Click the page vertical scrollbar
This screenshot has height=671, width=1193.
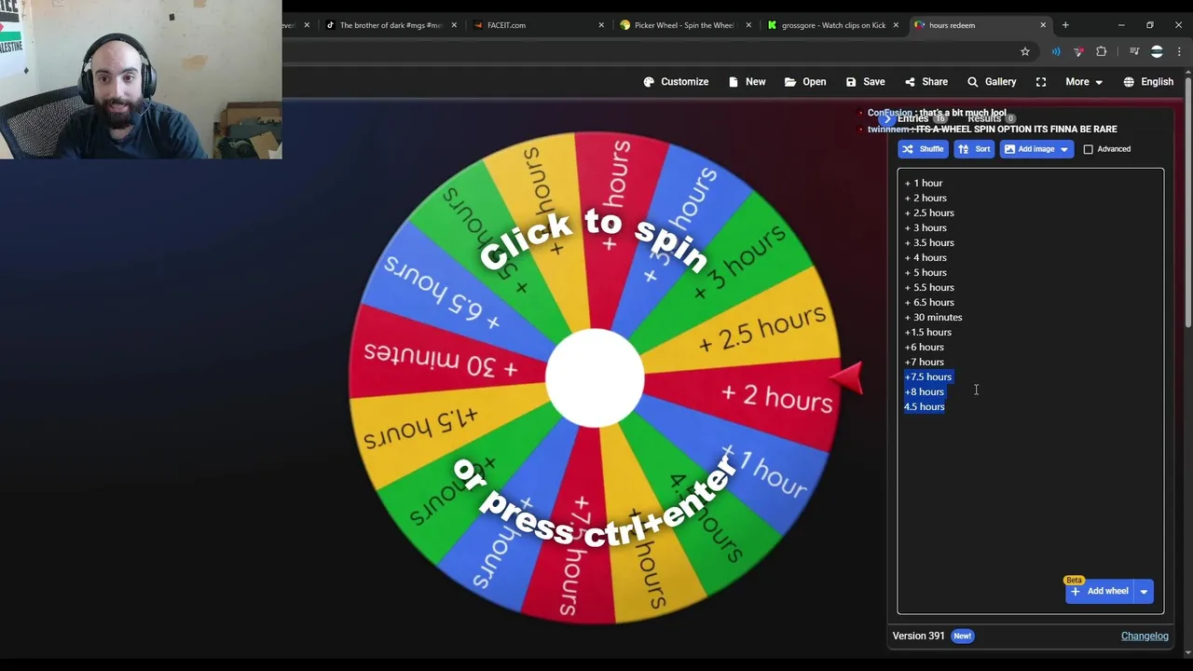pos(1188,200)
